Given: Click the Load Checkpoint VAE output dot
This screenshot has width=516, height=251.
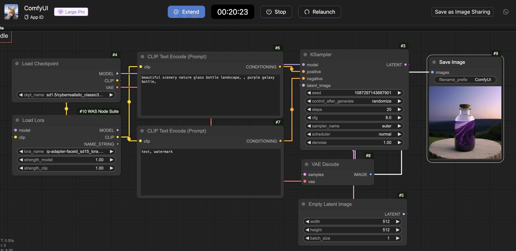Looking at the screenshot, I should [118, 87].
